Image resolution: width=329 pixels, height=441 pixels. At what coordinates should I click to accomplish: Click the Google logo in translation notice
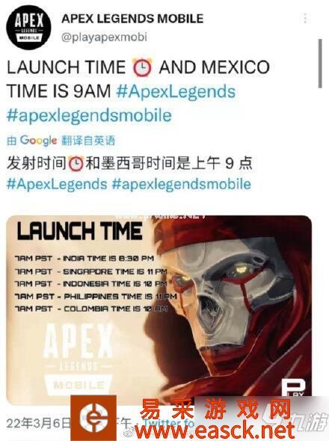click(38, 140)
